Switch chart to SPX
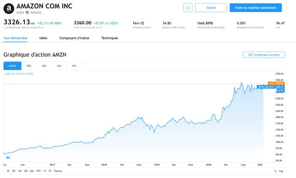The image size is (296, 178). (29, 66)
